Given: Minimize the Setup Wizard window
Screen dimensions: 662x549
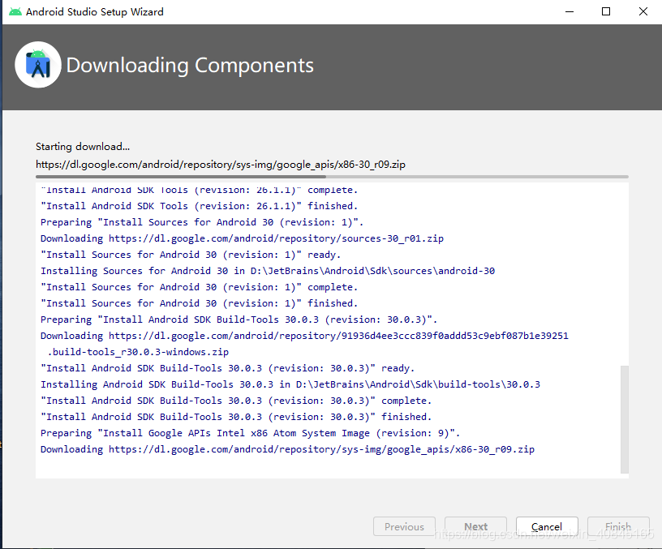Looking at the screenshot, I should (570, 12).
